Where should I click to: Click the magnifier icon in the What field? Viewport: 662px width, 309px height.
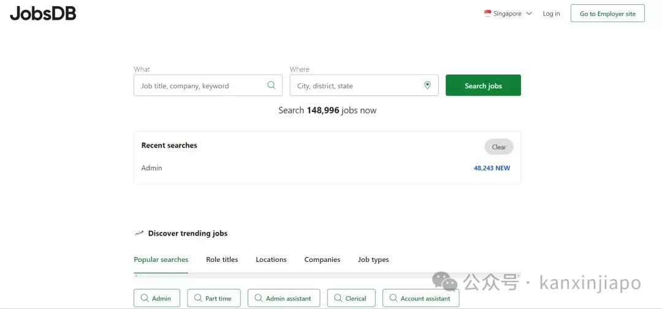pos(272,85)
